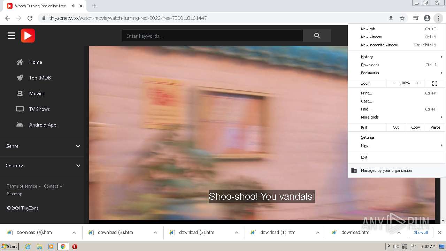Click Show all downloads button
The image size is (446, 251).
[421, 233]
